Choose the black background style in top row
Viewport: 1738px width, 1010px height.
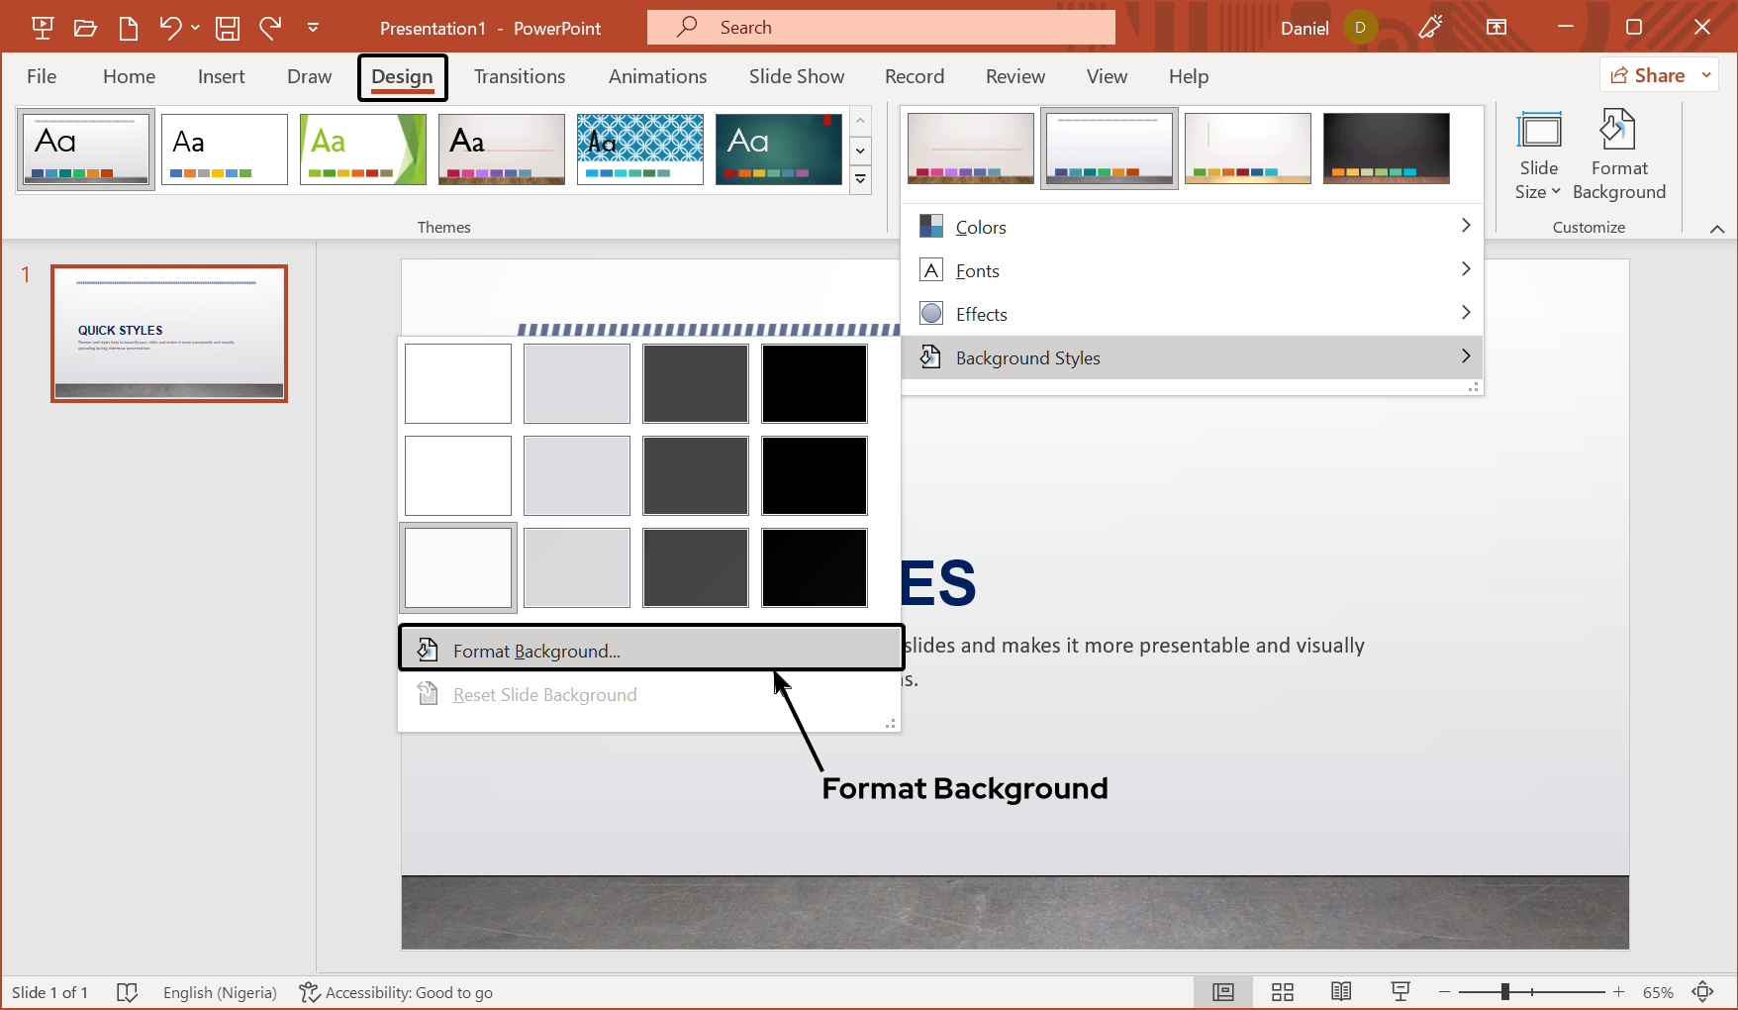814,383
